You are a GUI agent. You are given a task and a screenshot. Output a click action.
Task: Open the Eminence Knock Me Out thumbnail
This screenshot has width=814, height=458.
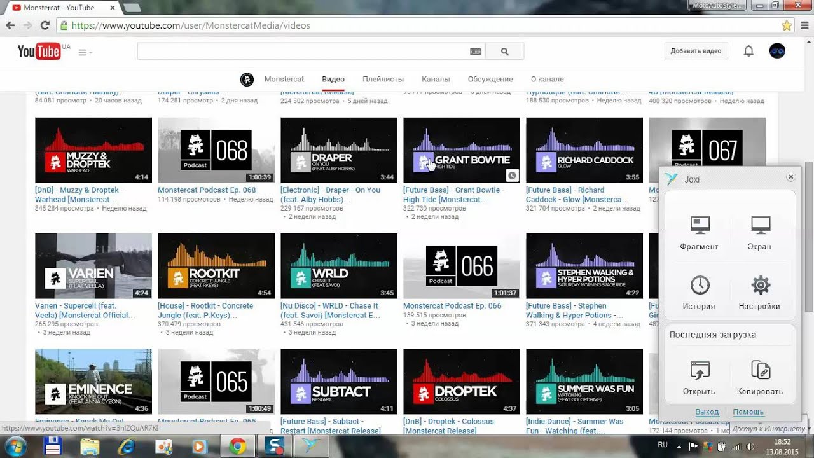[93, 382]
